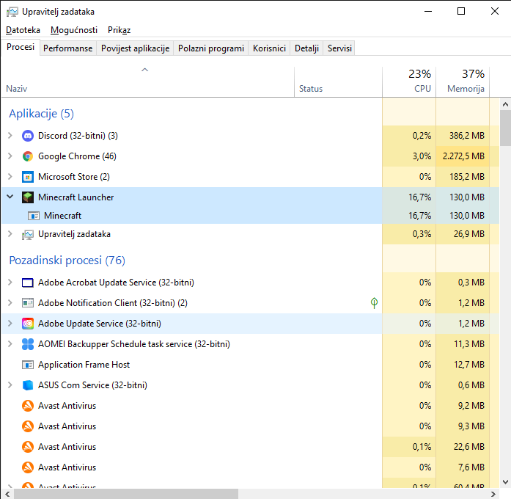The height and width of the screenshot is (499, 511).
Task: Click the vertical scrollbar thumb
Action: [x=505, y=128]
